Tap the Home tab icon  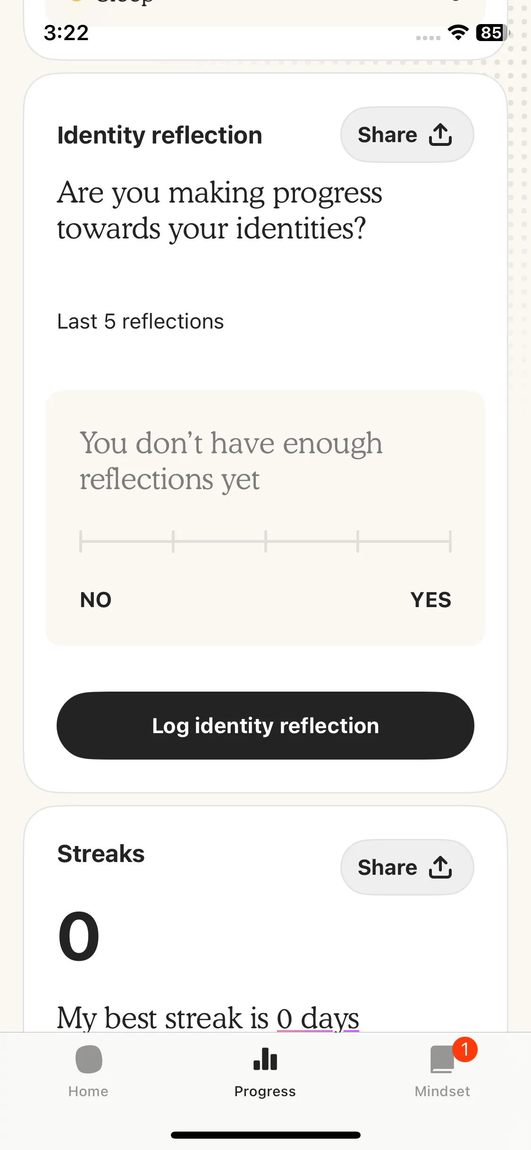(89, 1059)
